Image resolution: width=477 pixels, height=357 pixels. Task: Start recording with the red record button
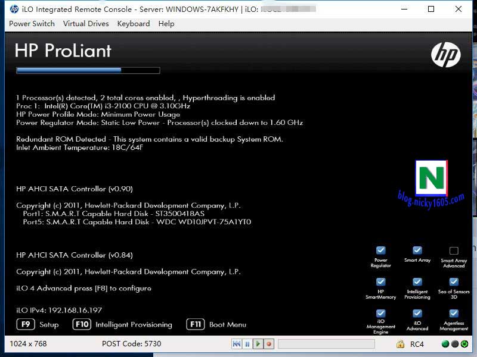coord(269,344)
